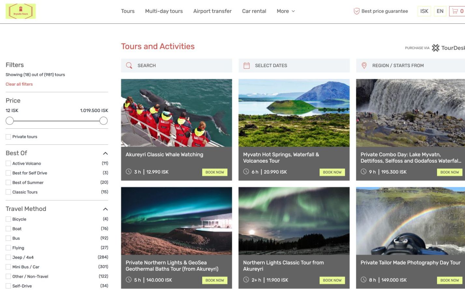The height and width of the screenshot is (291, 465).
Task: Book the Private Combo Day tour
Action: pyautogui.click(x=449, y=172)
